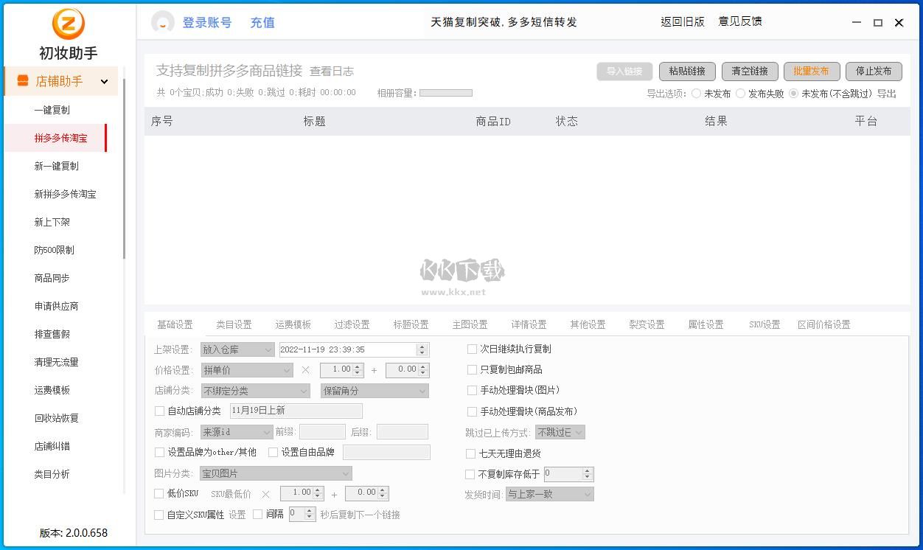Open the 查看日志 link

pyautogui.click(x=331, y=72)
